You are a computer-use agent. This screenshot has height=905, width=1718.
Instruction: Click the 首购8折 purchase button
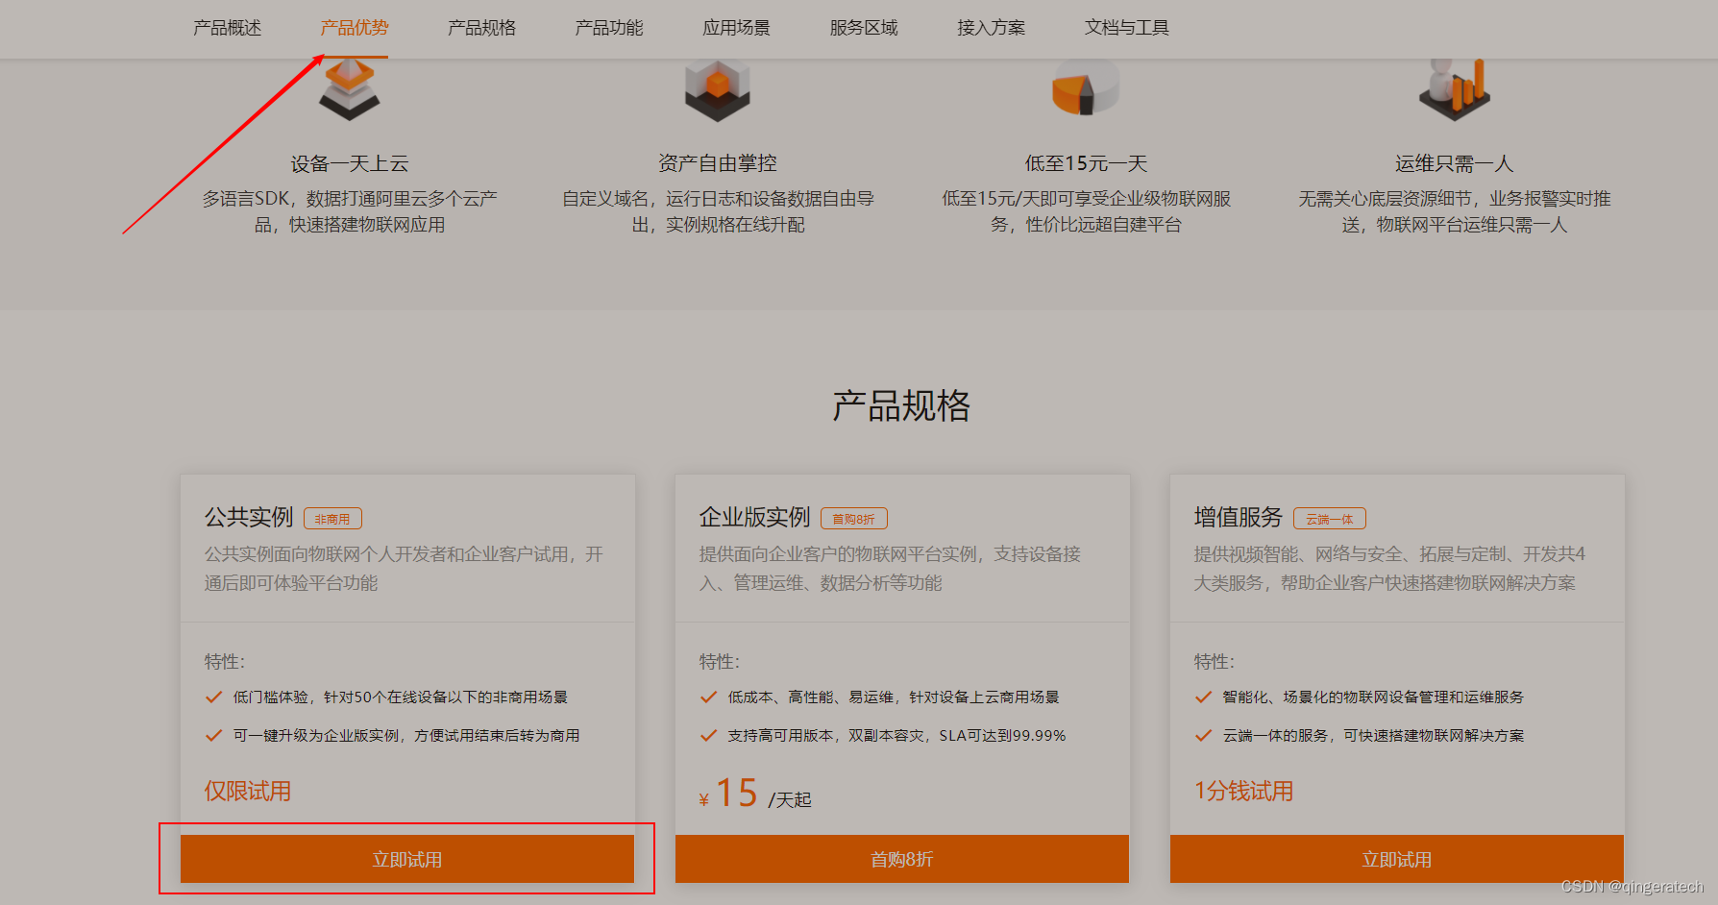(902, 859)
